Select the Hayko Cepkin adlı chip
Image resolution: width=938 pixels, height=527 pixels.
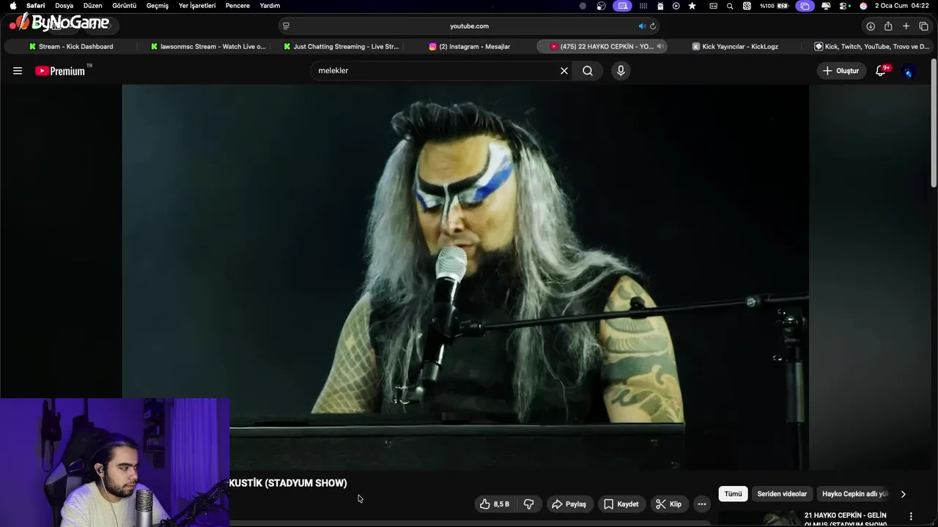pos(855,494)
